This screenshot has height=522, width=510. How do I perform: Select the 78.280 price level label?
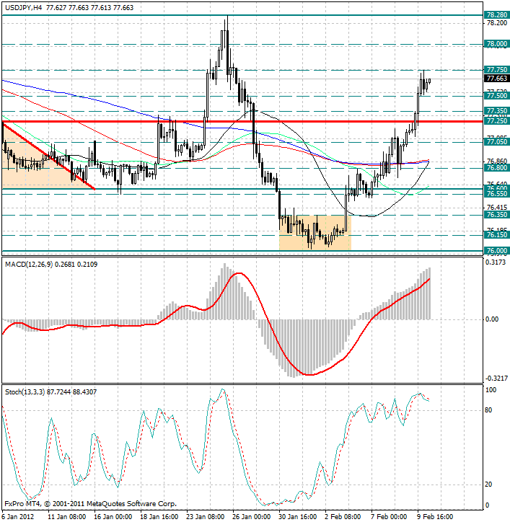[x=497, y=15]
